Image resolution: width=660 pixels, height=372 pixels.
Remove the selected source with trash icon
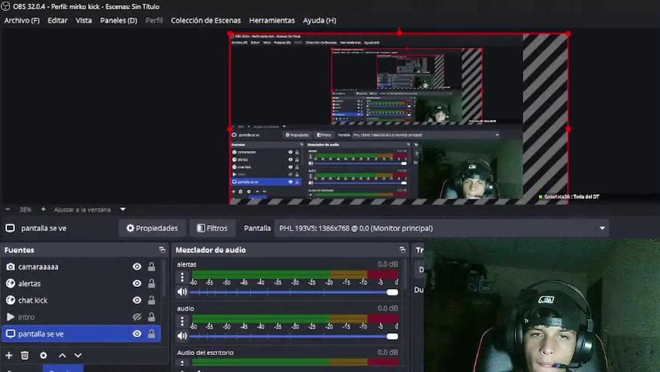(25, 355)
